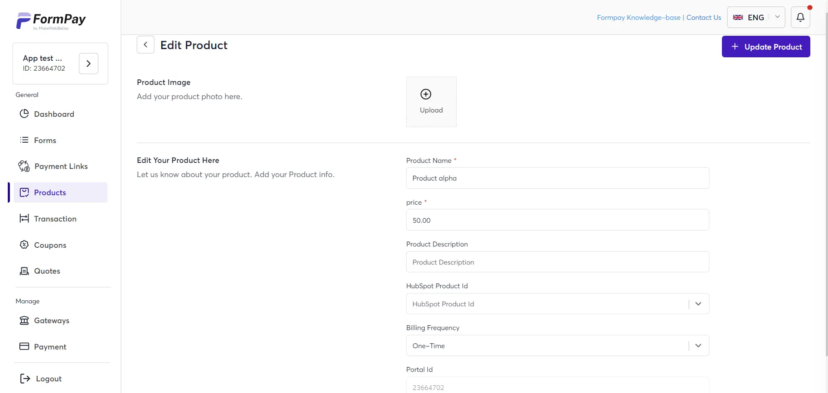
Task: Expand the HubSpot Product Id dropdown
Action: pyautogui.click(x=698, y=303)
